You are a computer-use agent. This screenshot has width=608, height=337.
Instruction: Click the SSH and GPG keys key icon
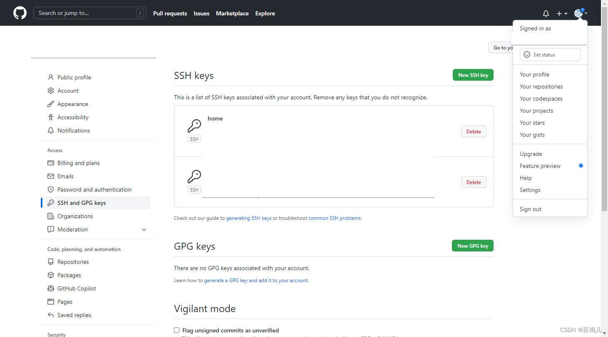(51, 203)
